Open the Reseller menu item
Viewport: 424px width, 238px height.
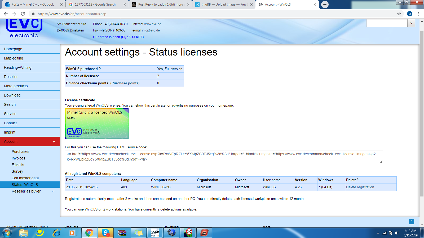point(30,77)
